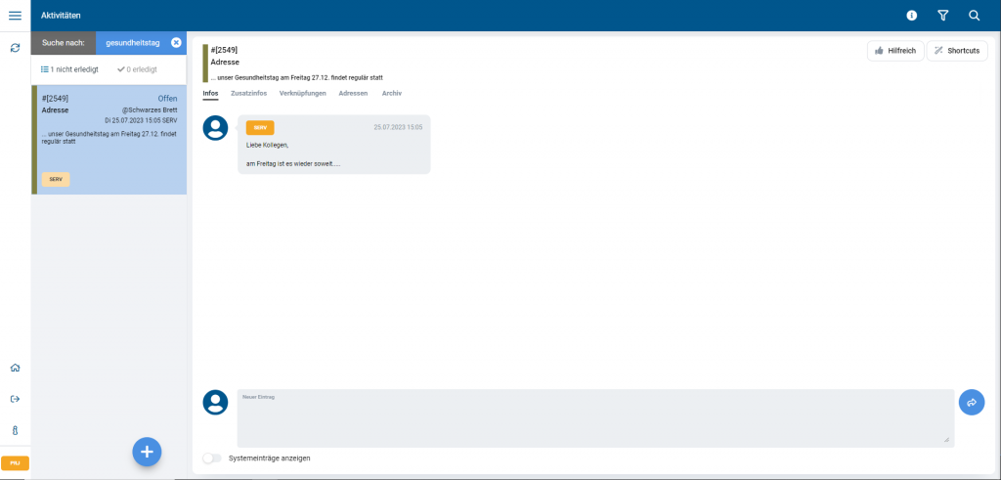Open the info icon in top bar
1001x480 pixels.
[911, 16]
